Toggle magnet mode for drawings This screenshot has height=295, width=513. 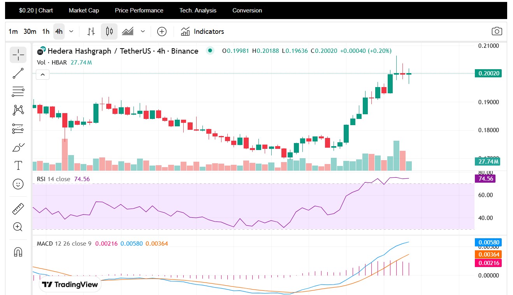(18, 252)
